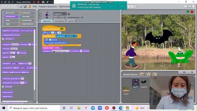Click 'choose new sprite from file' button
The image size is (197, 111).
(x=148, y=74)
